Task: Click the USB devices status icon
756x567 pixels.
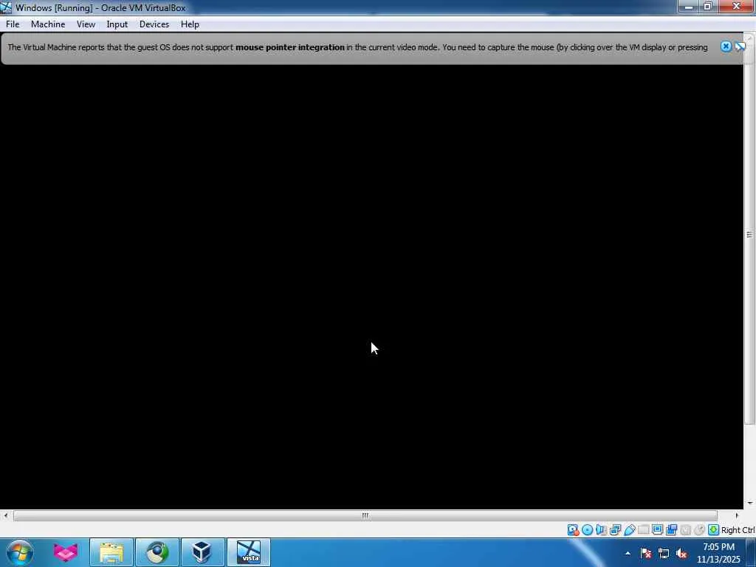Action: tap(630, 530)
